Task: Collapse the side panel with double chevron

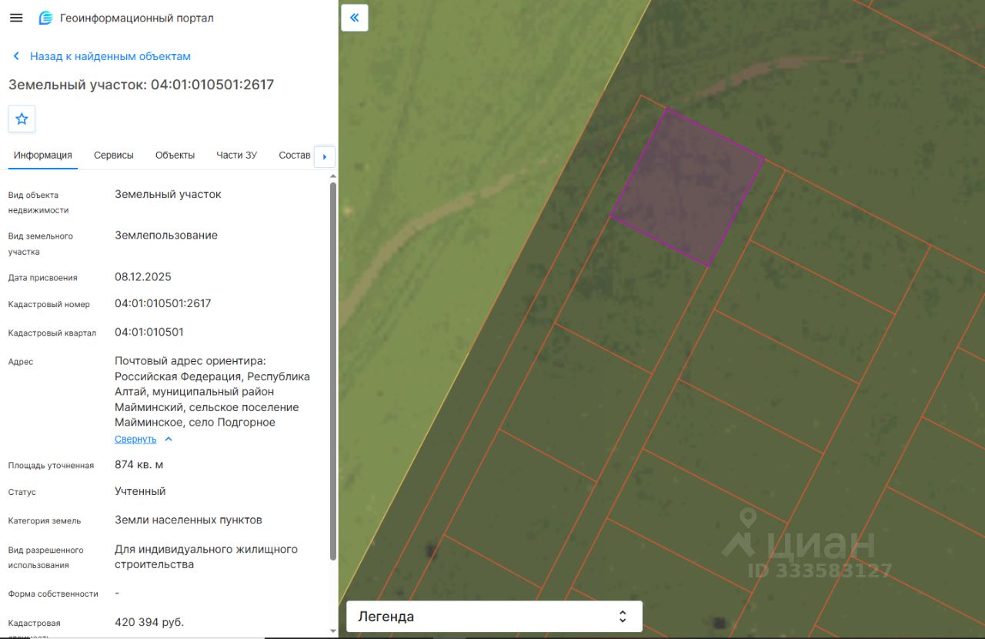Action: [355, 18]
